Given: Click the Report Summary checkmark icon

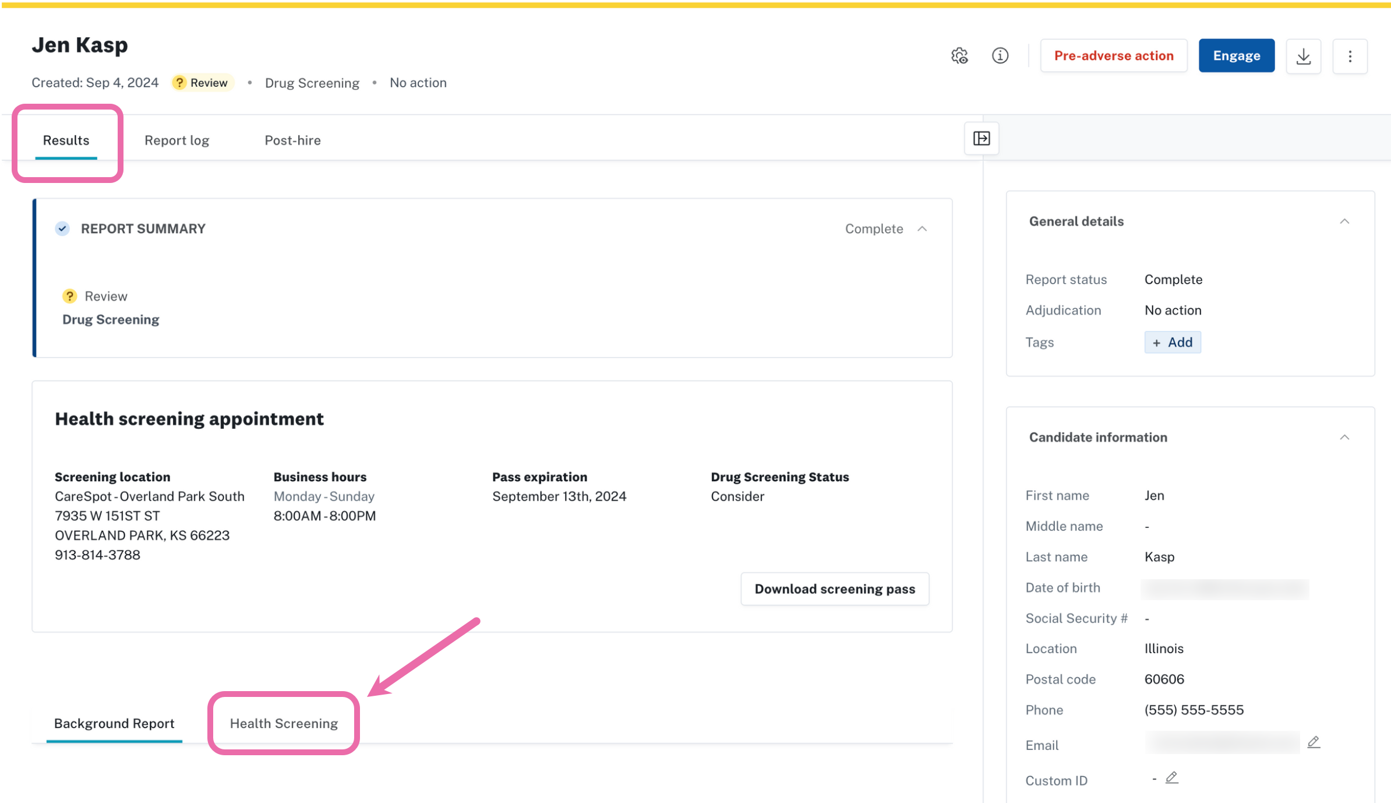Looking at the screenshot, I should (x=63, y=228).
